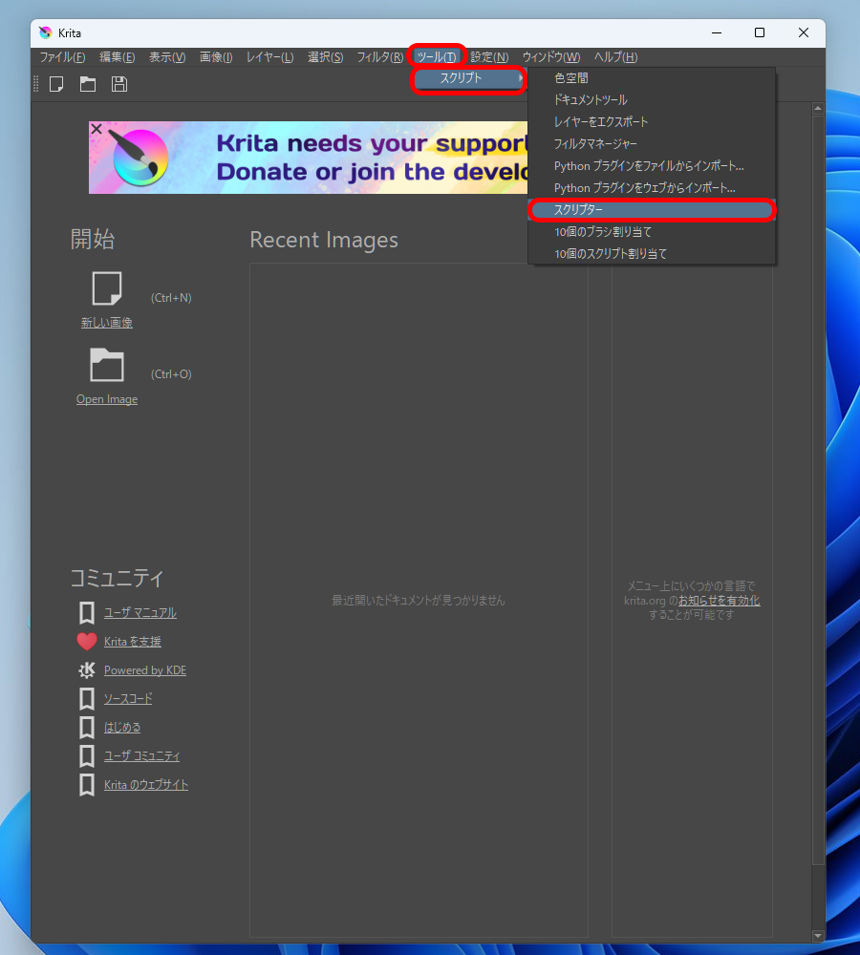
Task: Open the 設定(N) menu
Action: pyautogui.click(x=489, y=56)
